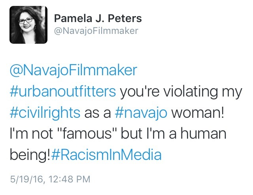Open the #navajo hashtag

point(141,112)
